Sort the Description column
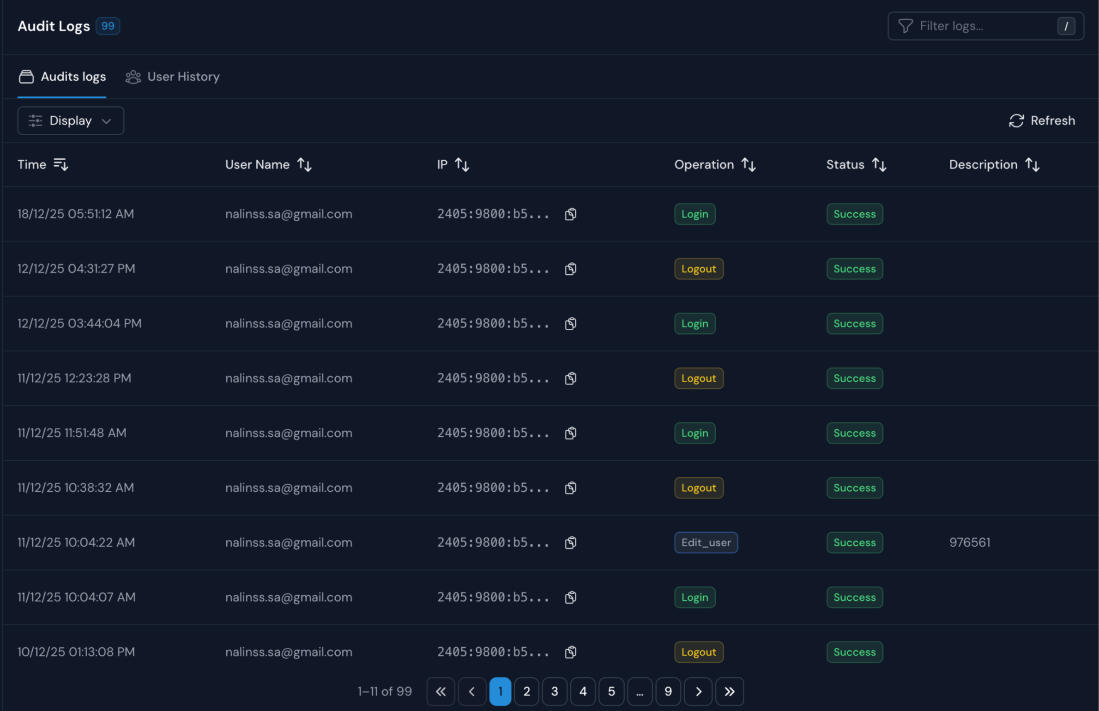The image size is (1099, 711). click(1033, 164)
